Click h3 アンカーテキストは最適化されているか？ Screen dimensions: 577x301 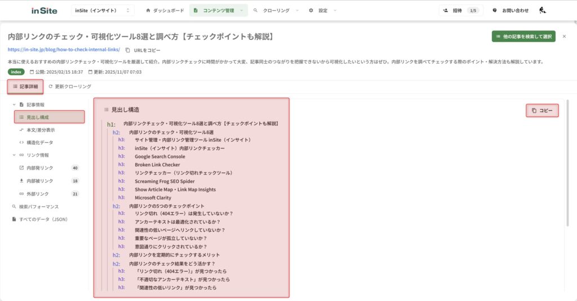177,222
